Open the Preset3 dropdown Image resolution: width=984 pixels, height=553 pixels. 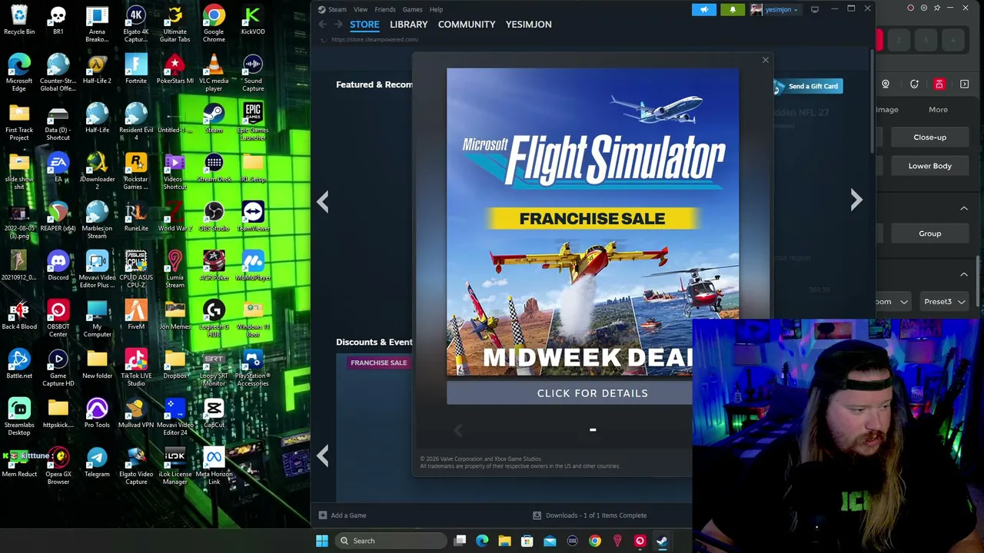(943, 302)
